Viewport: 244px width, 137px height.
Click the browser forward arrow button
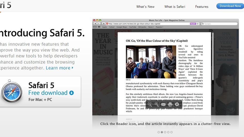(x=99, y=24)
